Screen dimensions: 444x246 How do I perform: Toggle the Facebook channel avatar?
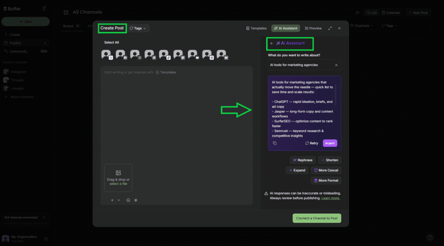coord(121,54)
